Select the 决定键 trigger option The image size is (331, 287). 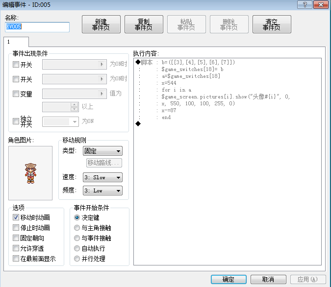77,217
